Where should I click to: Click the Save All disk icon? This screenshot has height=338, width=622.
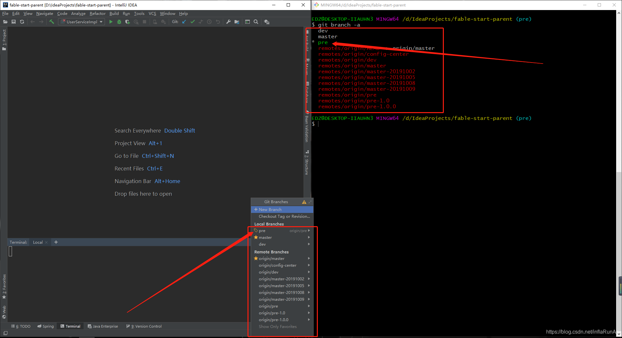tap(14, 22)
